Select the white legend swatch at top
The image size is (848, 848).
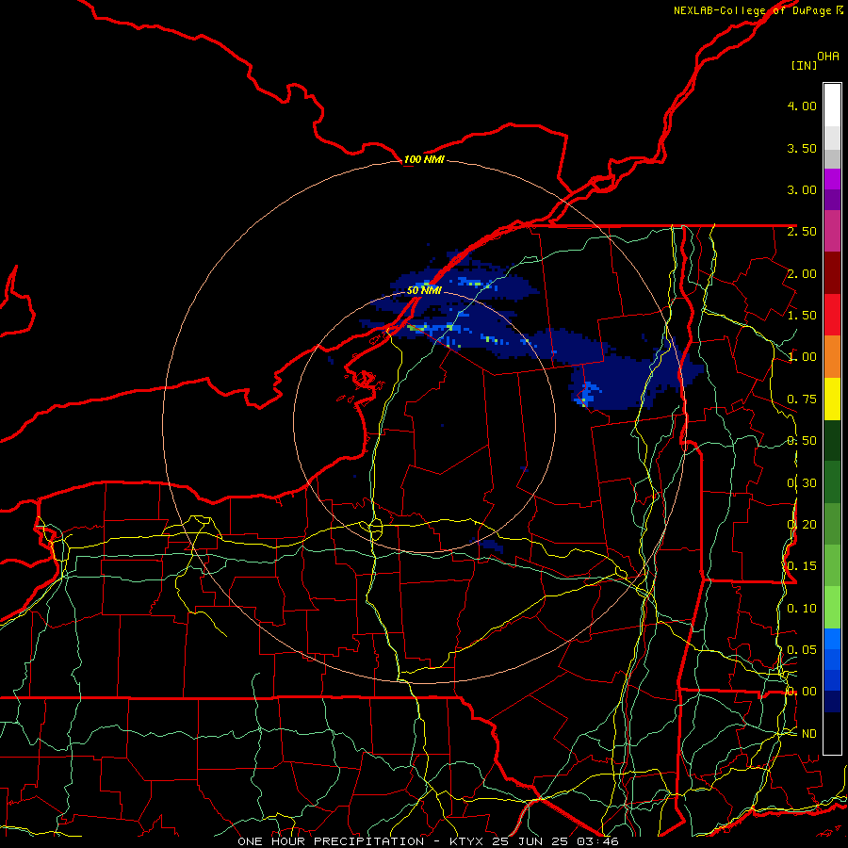(832, 105)
